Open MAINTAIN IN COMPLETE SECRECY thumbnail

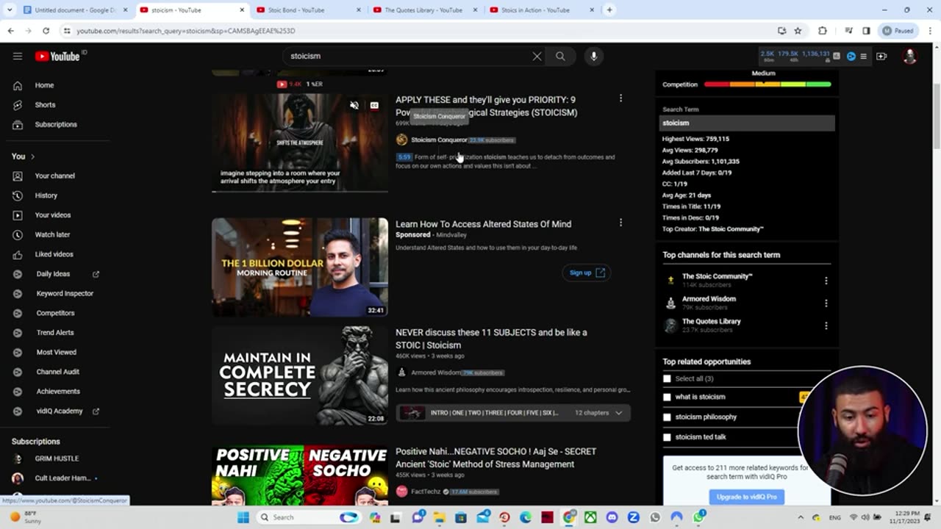click(300, 375)
